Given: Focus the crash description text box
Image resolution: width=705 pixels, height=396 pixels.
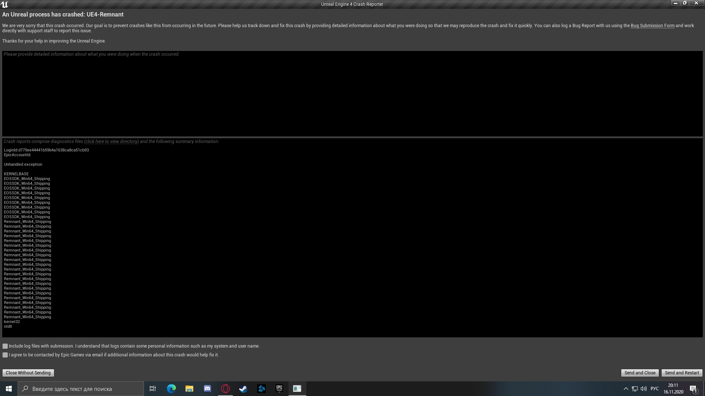Looking at the screenshot, I should pos(352,93).
